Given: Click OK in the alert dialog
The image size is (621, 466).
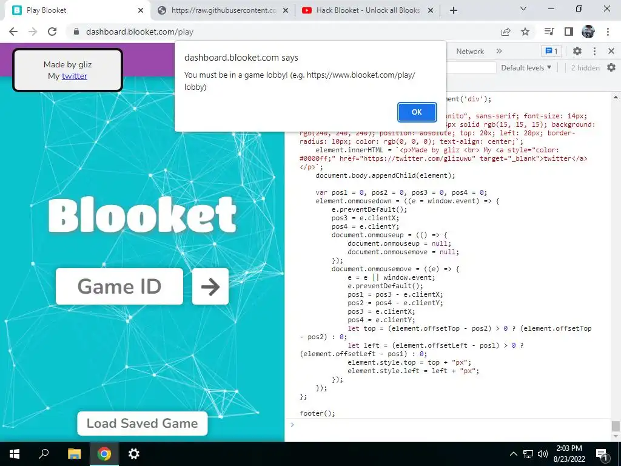Looking at the screenshot, I should [417, 112].
